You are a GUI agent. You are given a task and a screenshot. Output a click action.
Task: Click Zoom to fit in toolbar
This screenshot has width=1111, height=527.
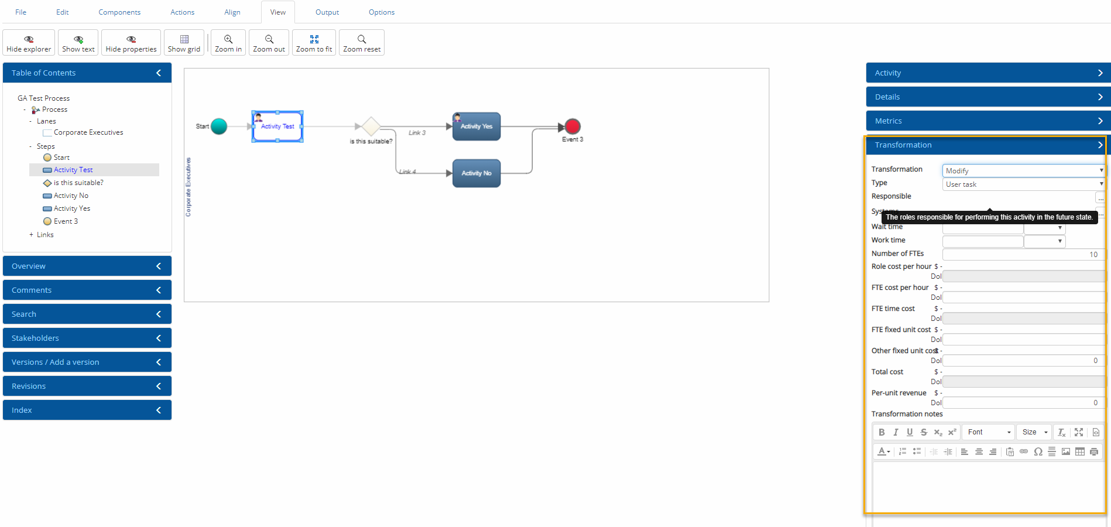coord(314,43)
